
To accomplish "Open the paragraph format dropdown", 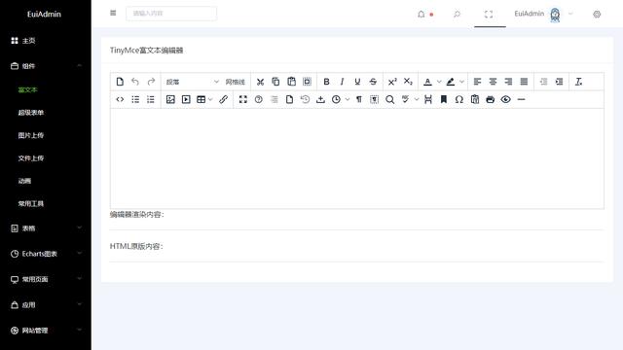I will (x=193, y=82).
